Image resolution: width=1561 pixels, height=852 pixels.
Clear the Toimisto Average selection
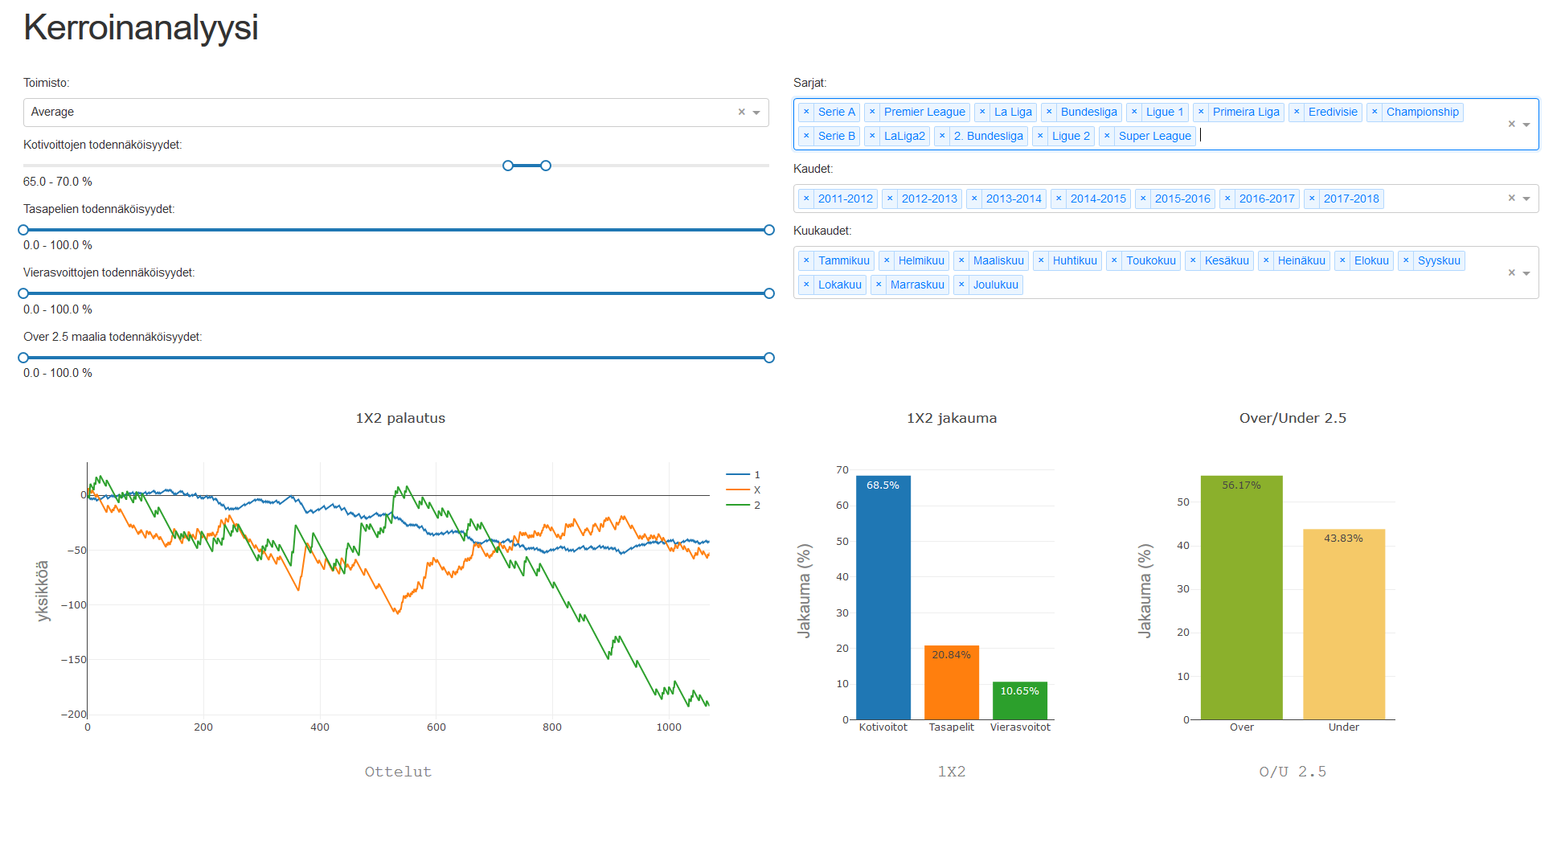coord(741,113)
